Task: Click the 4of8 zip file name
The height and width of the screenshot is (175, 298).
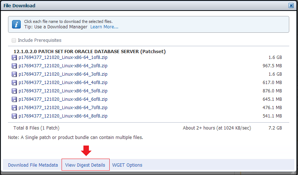Action: [x=63, y=83]
